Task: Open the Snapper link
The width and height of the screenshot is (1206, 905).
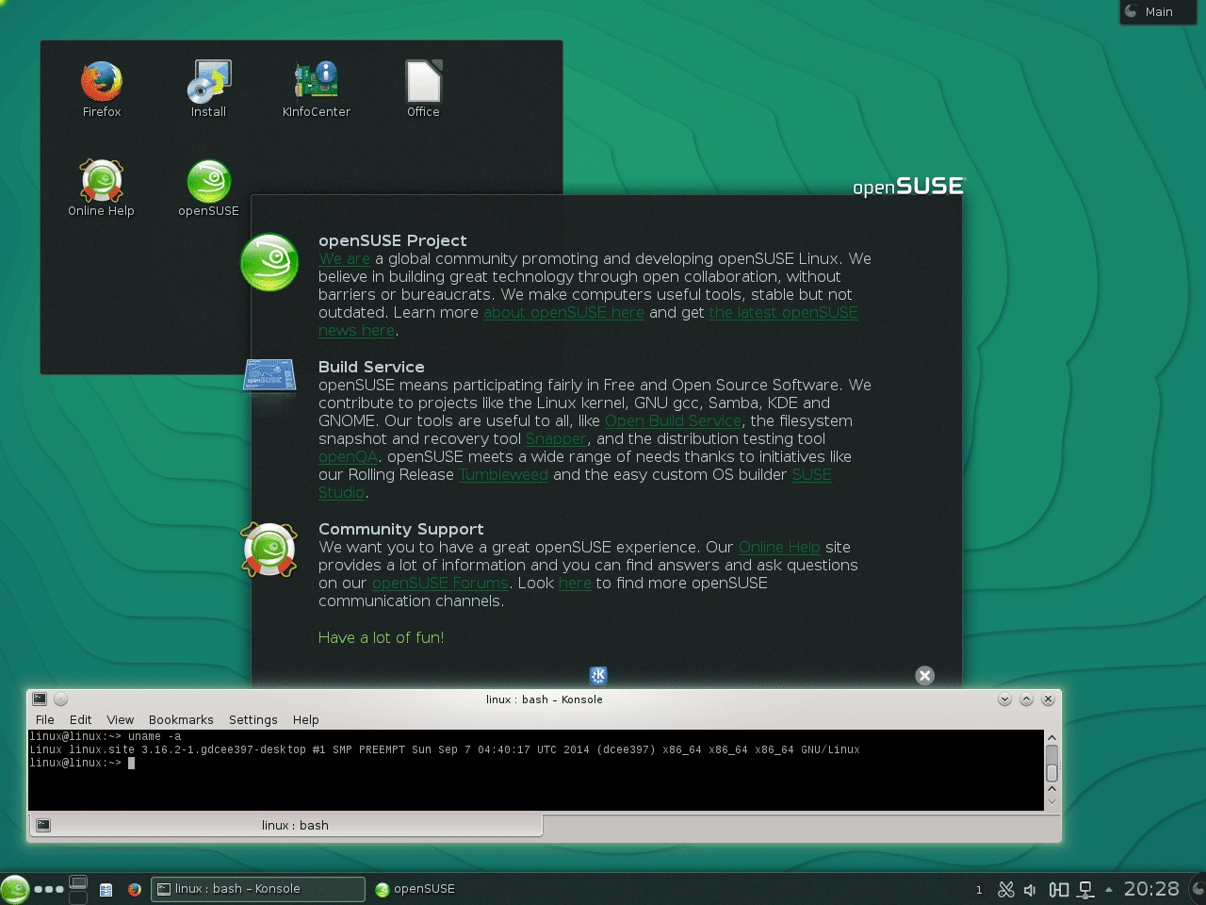Action: [x=556, y=438]
